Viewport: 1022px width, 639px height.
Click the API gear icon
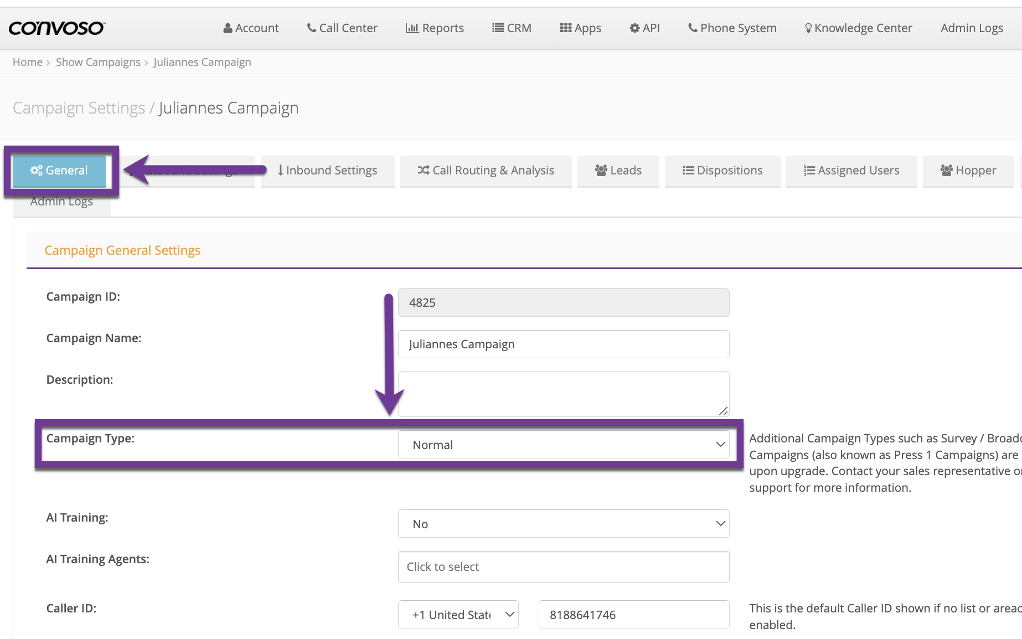point(634,28)
